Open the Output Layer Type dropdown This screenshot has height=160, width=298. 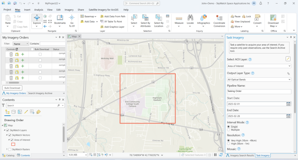point(259,80)
